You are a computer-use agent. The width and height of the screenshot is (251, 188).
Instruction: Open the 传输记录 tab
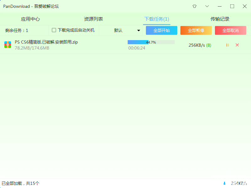[x=220, y=19]
